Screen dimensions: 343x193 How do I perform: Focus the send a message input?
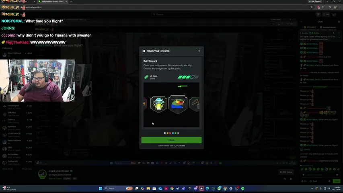coord(320,175)
